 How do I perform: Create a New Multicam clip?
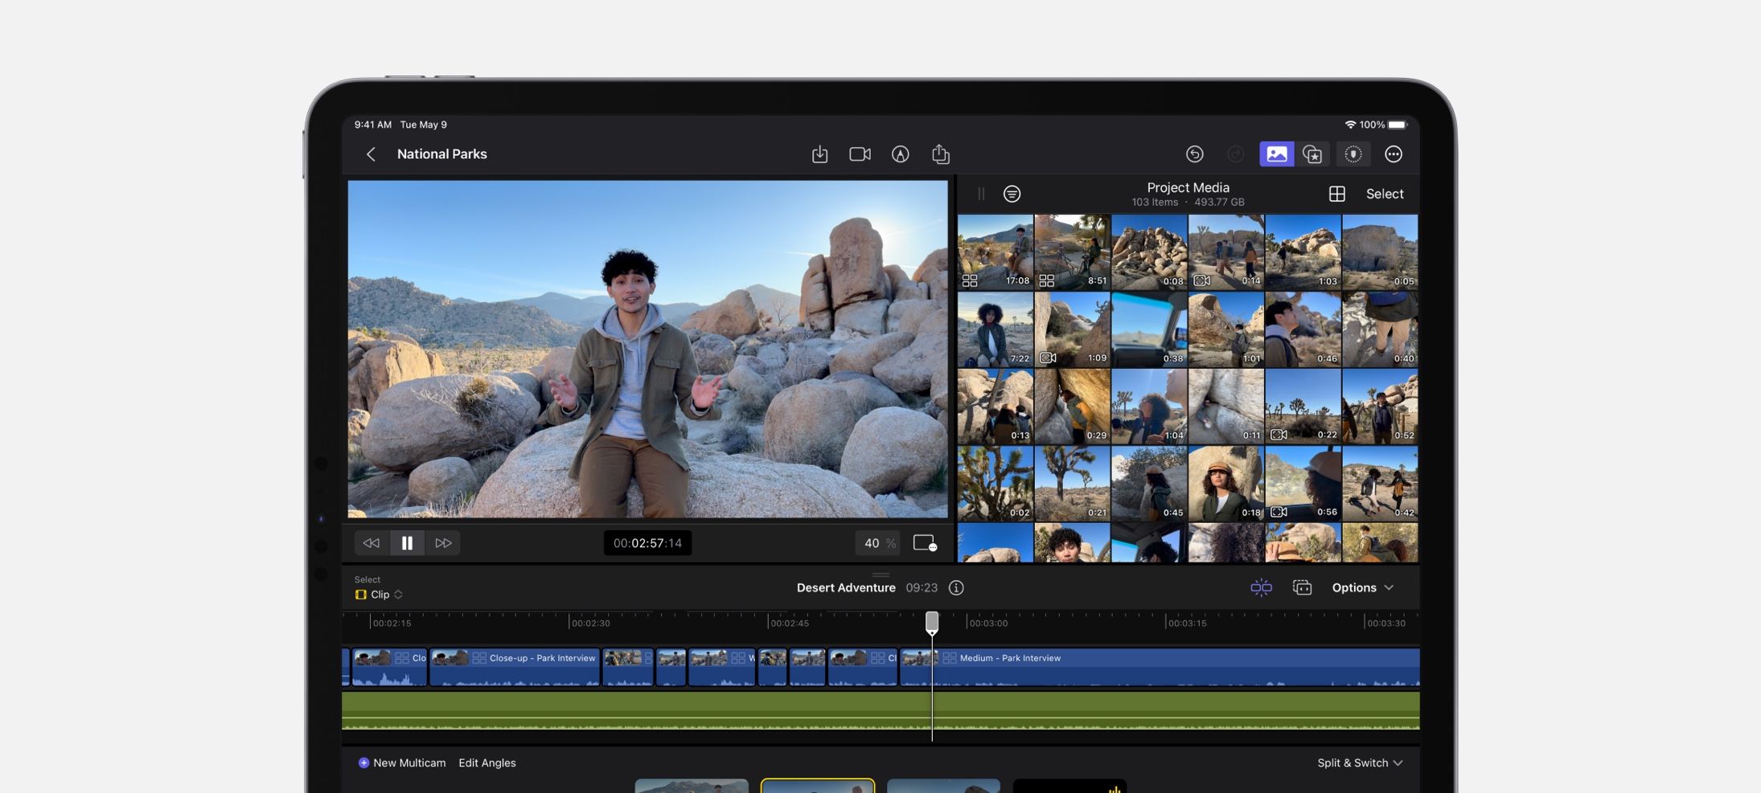pyautogui.click(x=402, y=763)
